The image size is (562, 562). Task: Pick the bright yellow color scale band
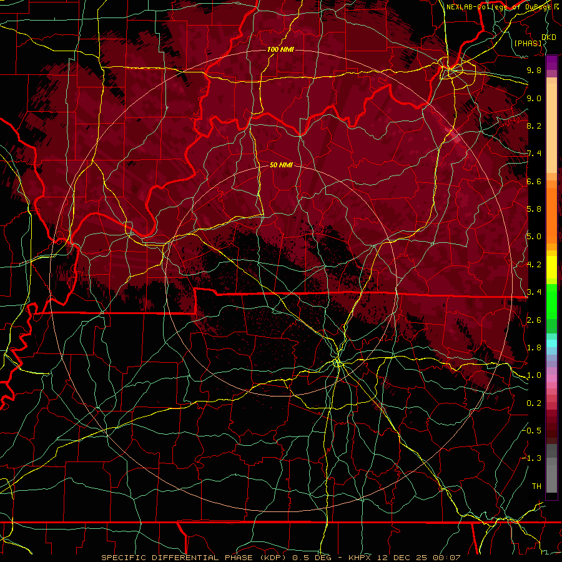551,267
